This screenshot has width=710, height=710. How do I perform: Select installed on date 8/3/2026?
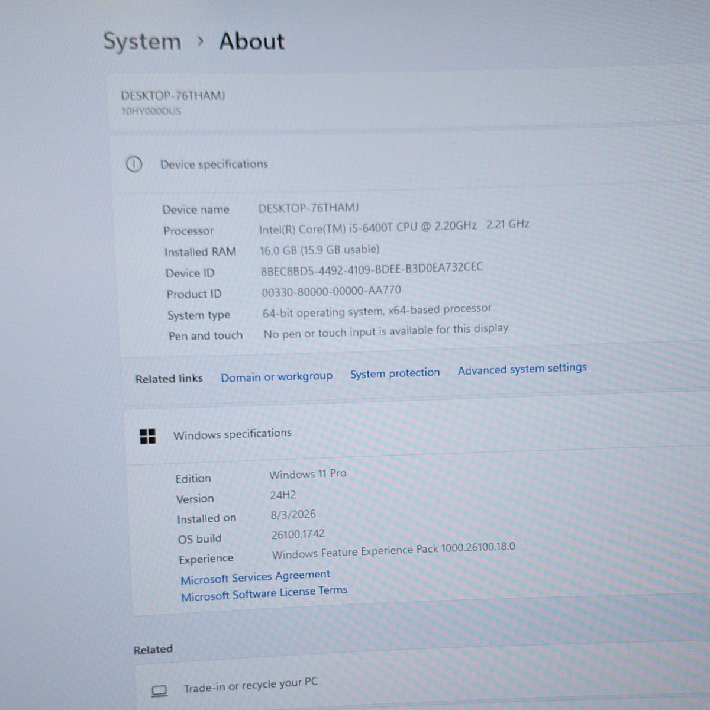[293, 515]
